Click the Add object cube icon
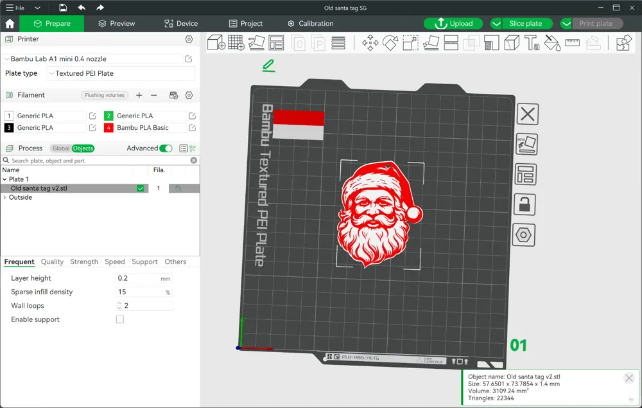Screen dimensions: 642x408 216,42
